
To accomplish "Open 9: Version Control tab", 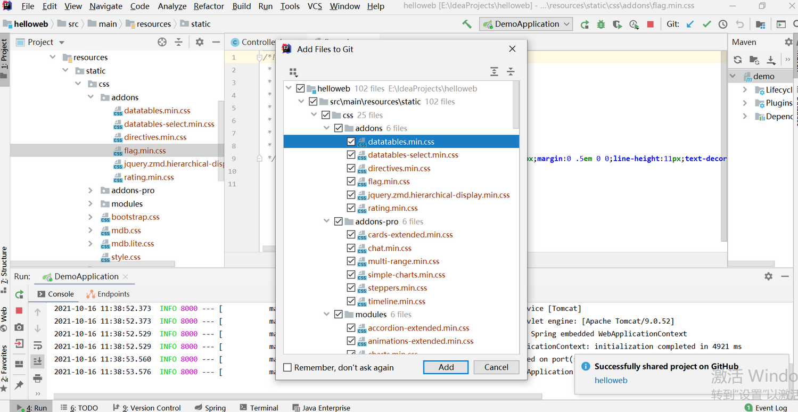I will tap(147, 408).
